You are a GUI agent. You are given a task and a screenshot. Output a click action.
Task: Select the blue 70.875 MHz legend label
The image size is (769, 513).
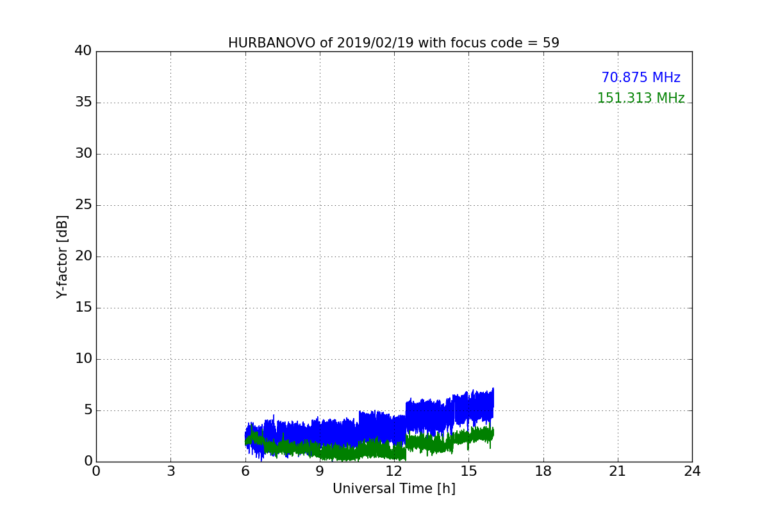coord(641,78)
